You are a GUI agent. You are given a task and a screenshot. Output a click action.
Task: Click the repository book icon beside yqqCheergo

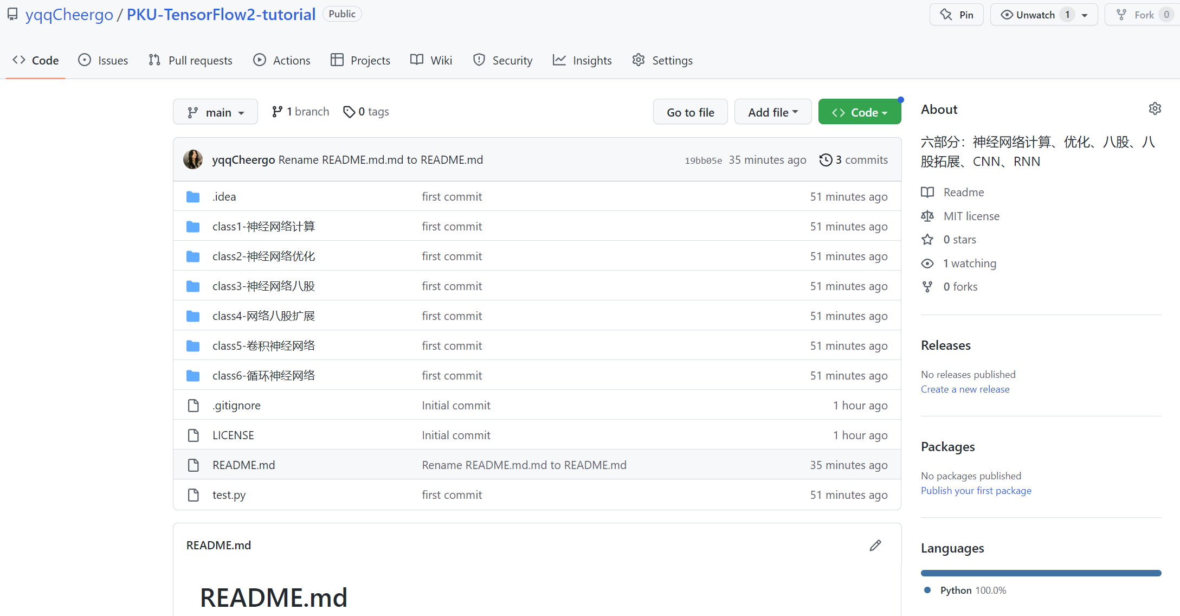tap(12, 14)
